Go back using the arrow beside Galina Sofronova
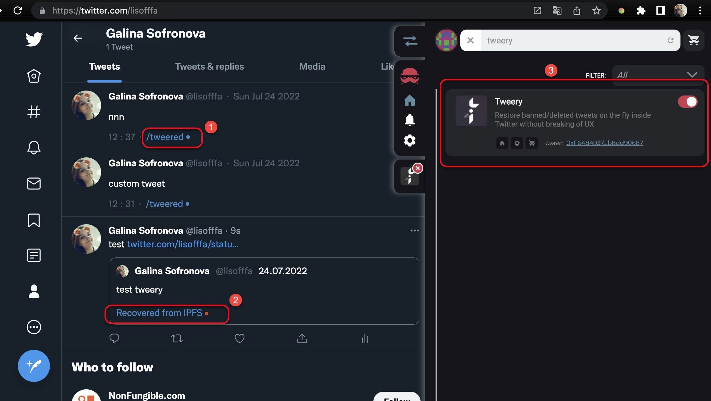Viewport: 711px width, 401px height. pos(78,38)
